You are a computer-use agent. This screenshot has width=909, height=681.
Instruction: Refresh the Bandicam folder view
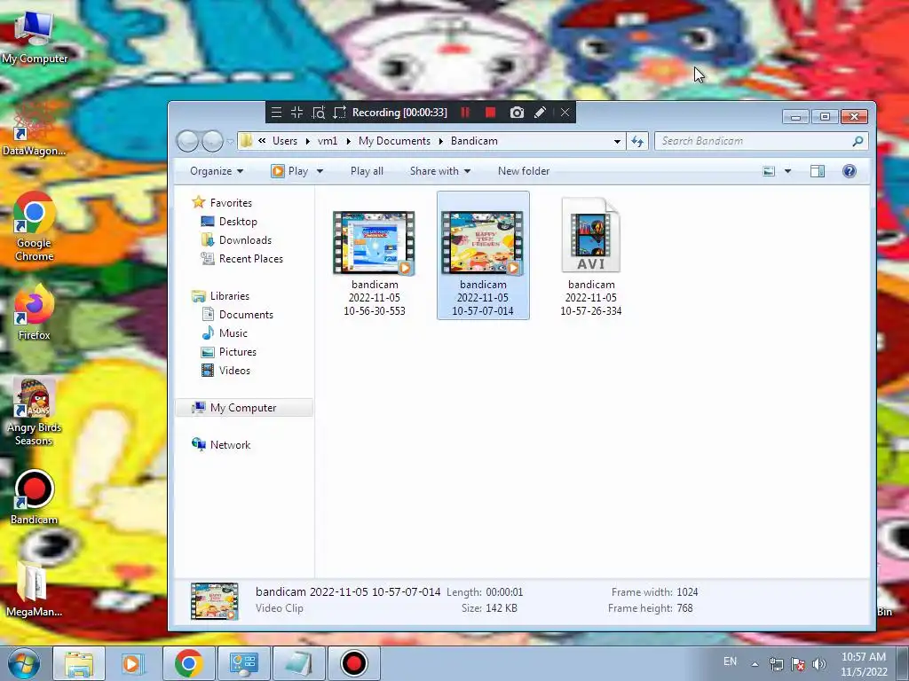point(637,141)
